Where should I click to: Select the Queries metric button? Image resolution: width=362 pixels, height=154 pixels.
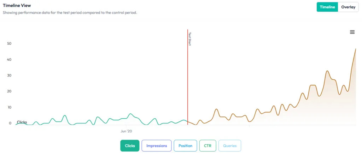click(x=230, y=146)
